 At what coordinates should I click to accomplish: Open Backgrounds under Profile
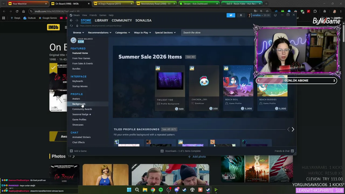click(x=79, y=104)
